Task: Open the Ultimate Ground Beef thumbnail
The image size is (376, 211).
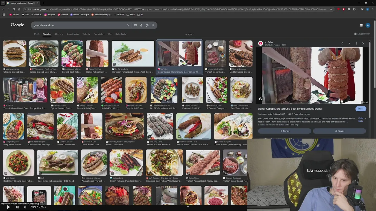Action: [15, 54]
